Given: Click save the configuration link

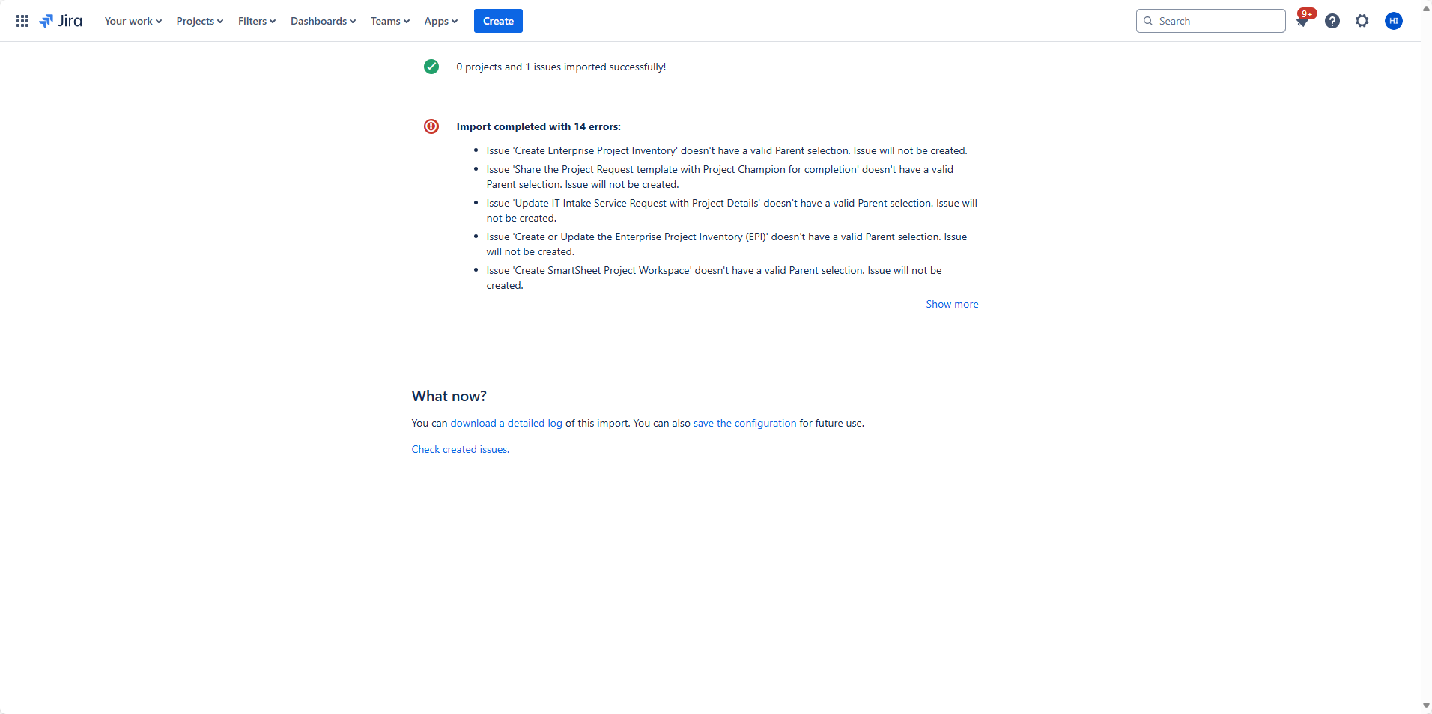Looking at the screenshot, I should click(x=744, y=423).
